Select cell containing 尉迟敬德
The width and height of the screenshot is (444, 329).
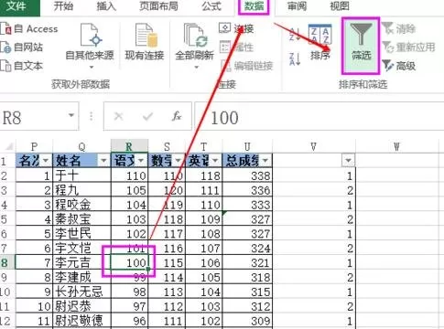(81, 321)
